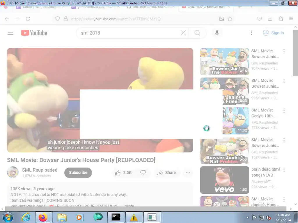This screenshot has height=223, width=298.
Task: Open Firefox extensions puzzle icon
Action: point(281,19)
